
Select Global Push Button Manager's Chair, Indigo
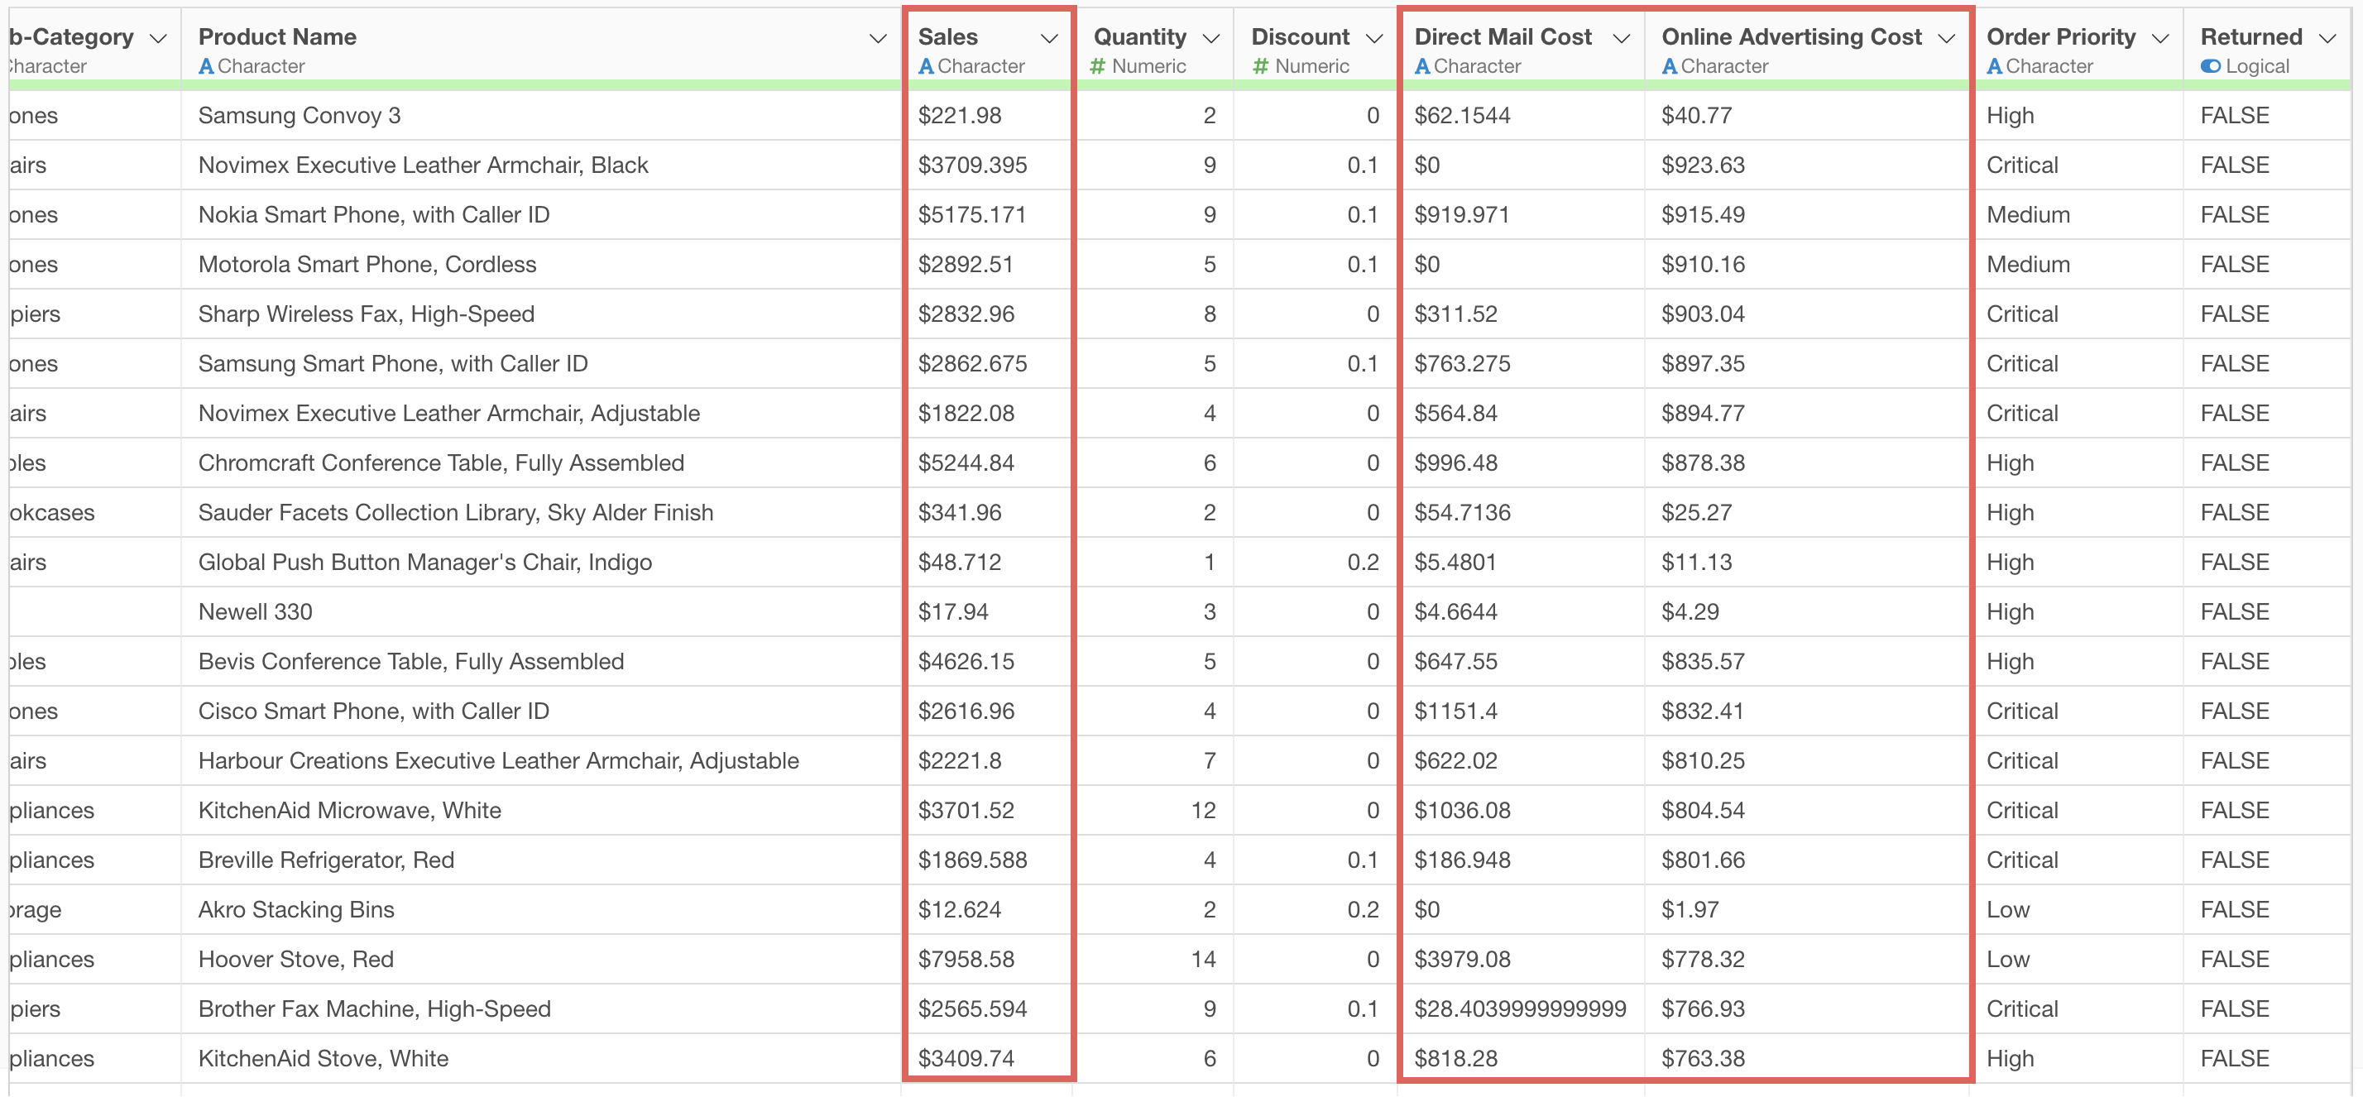[x=541, y=562]
